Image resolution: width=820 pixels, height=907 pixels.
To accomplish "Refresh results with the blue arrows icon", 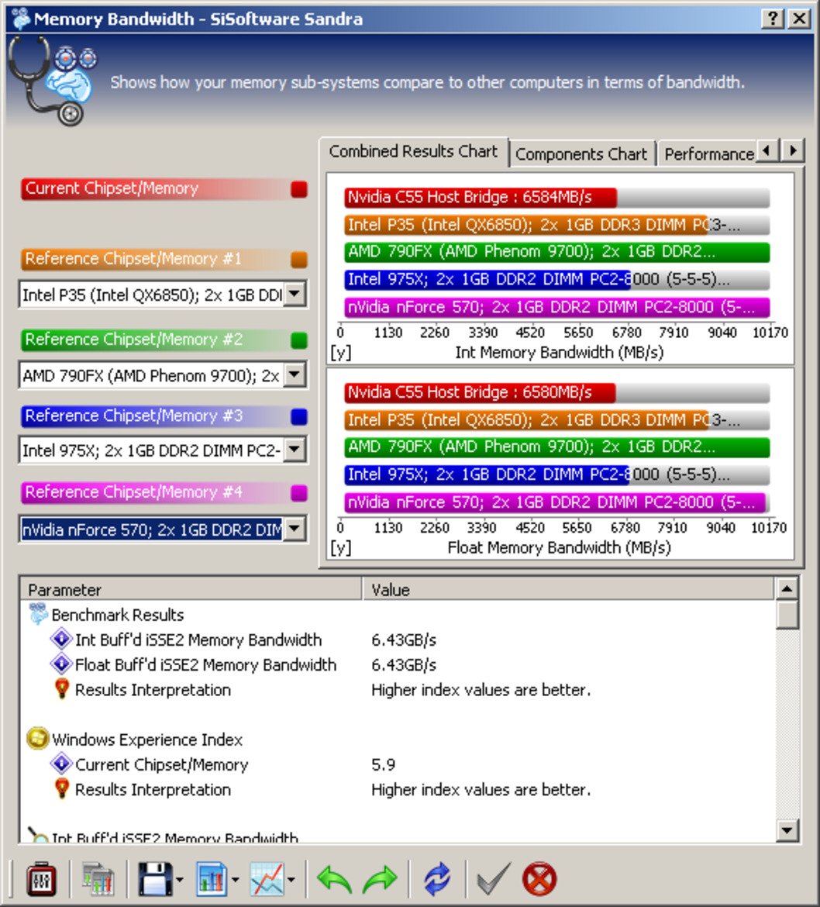I will click(x=437, y=880).
